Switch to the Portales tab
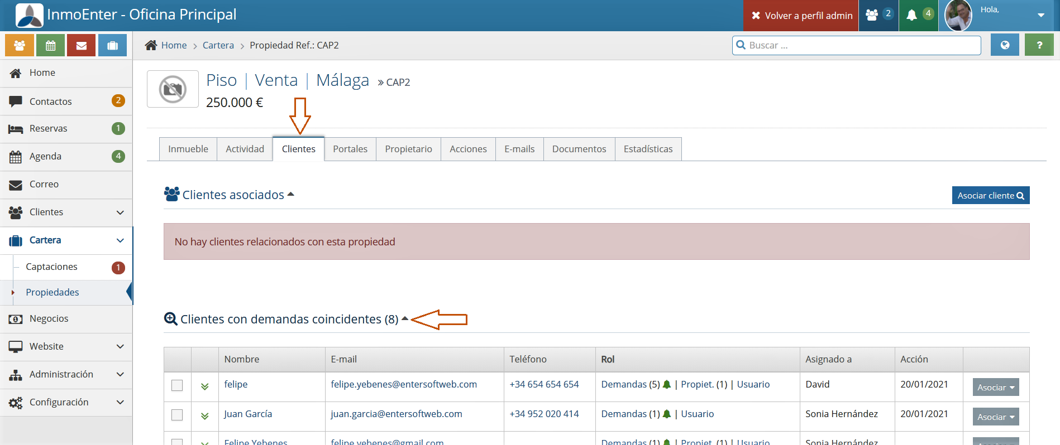1060x445 pixels. pyautogui.click(x=350, y=149)
